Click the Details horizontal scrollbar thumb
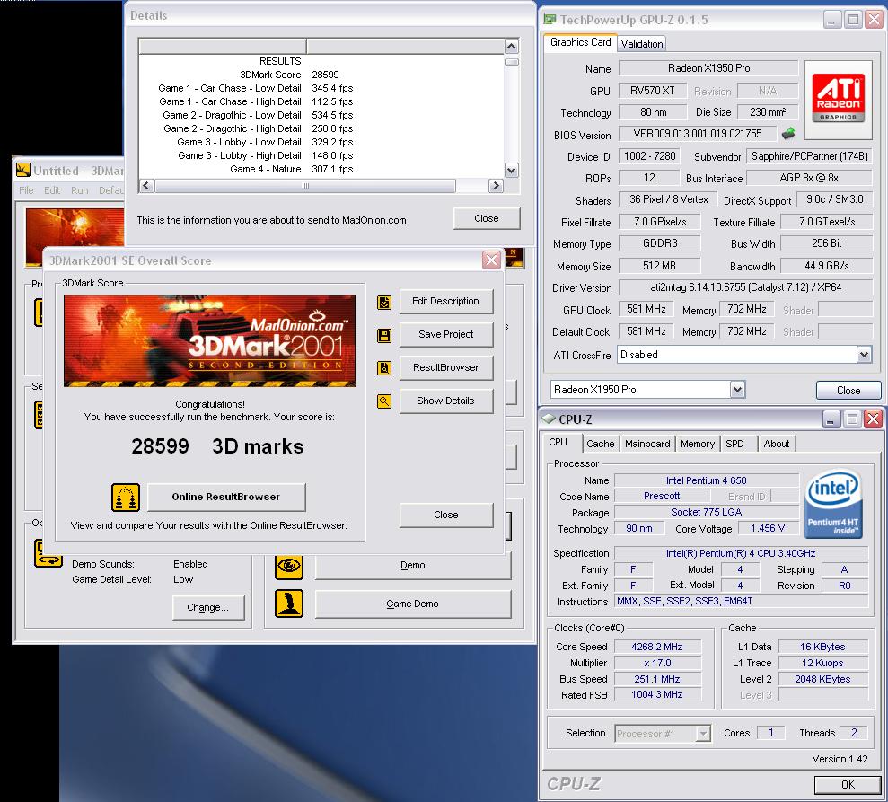Viewport: 888px width, 802px height. point(305,185)
